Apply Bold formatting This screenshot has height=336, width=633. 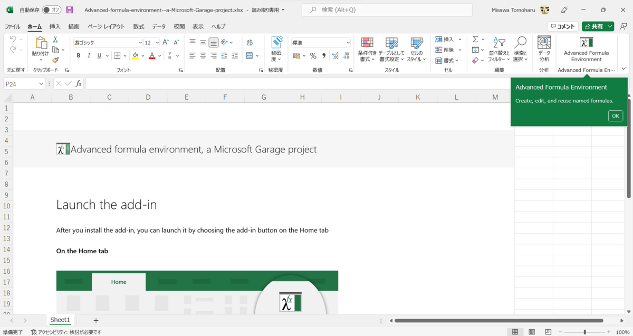pos(79,55)
